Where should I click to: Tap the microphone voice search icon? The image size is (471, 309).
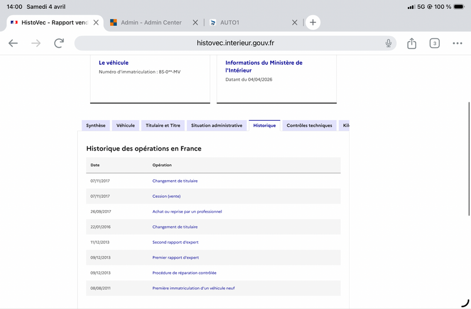coord(389,43)
